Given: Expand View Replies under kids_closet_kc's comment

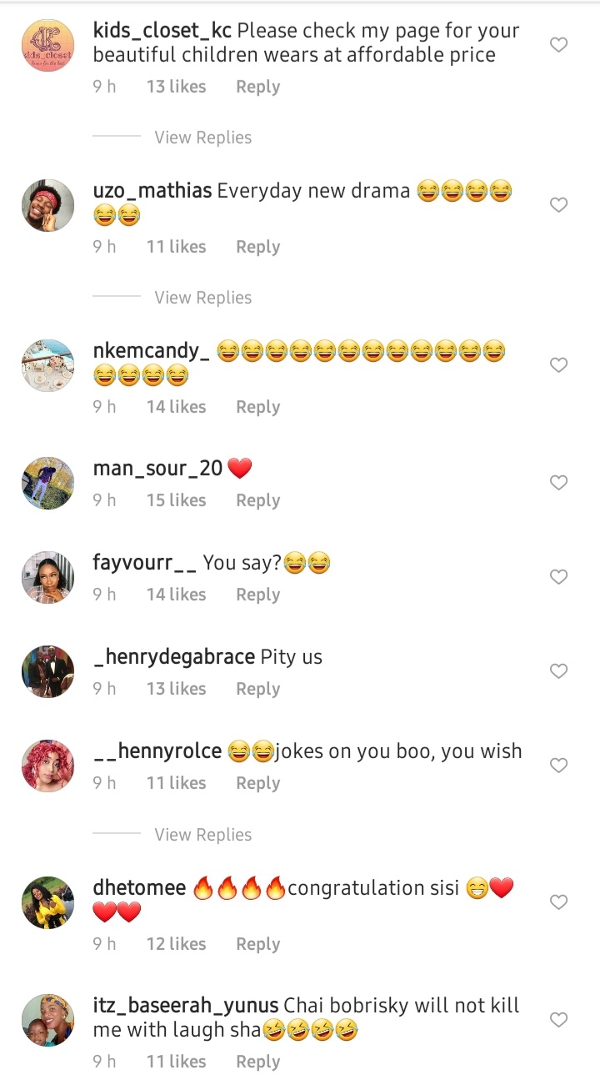Looking at the screenshot, I should [202, 138].
